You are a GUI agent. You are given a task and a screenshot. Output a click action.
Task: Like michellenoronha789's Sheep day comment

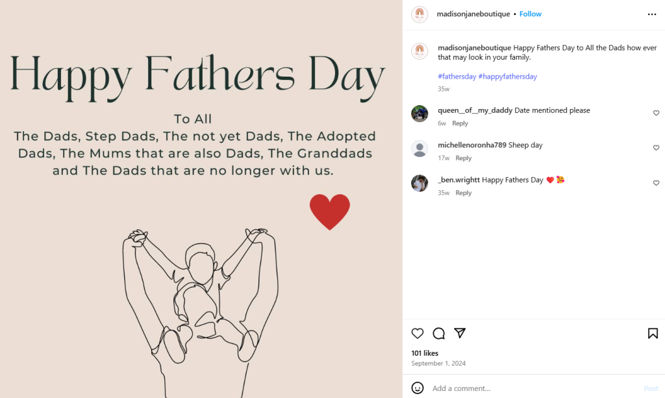(656, 148)
